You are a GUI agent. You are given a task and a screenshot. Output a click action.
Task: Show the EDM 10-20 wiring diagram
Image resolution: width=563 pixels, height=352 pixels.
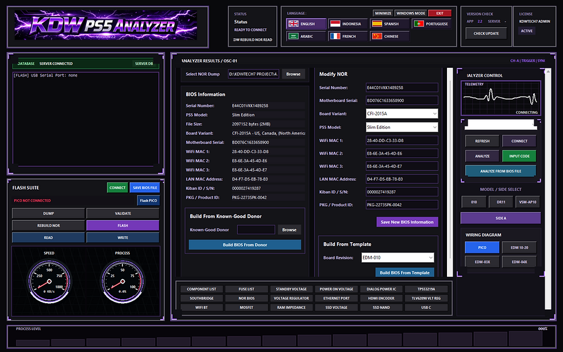click(519, 247)
